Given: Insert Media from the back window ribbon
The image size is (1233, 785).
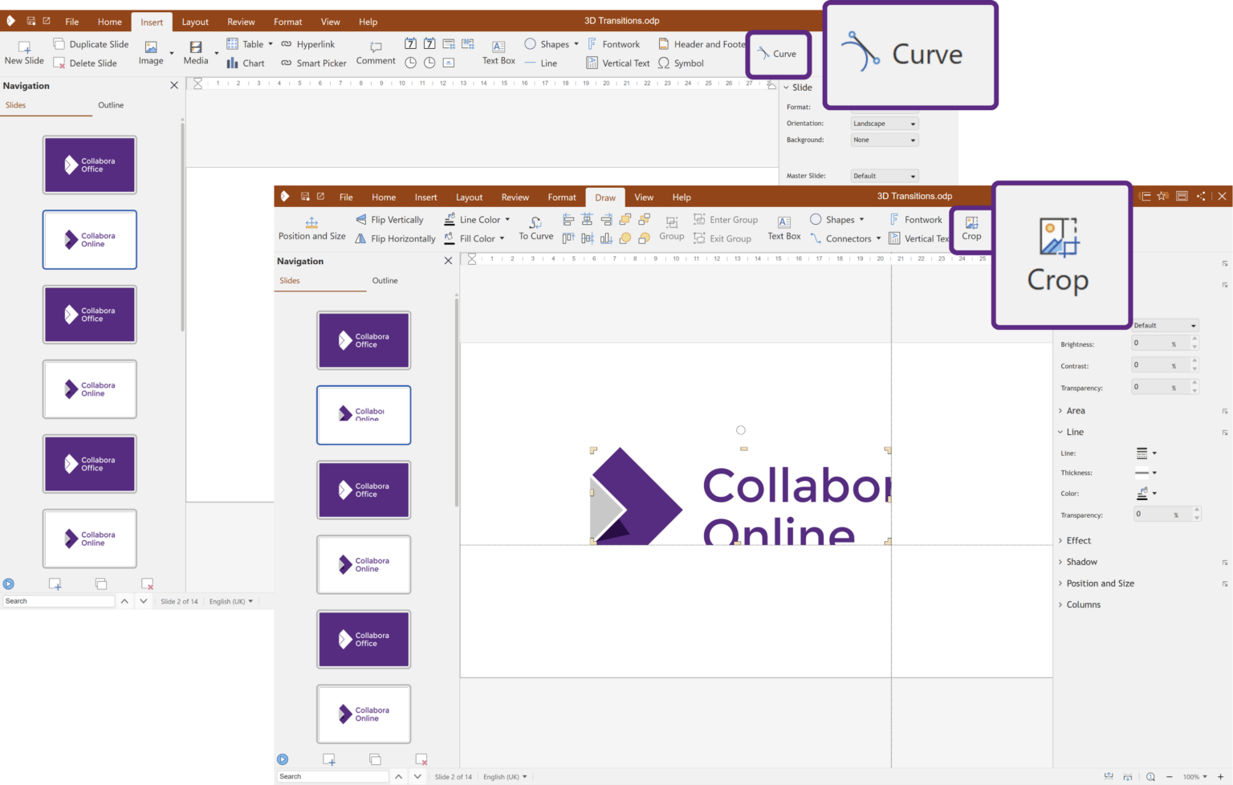Looking at the screenshot, I should (195, 53).
